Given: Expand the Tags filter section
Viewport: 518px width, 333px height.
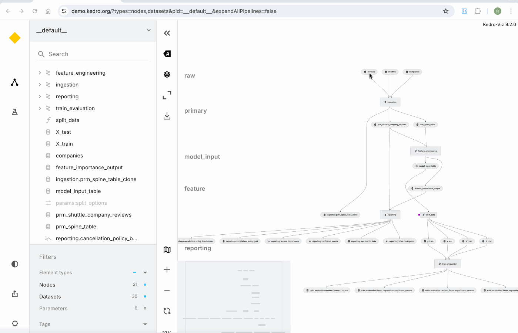Looking at the screenshot, I should [145, 324].
